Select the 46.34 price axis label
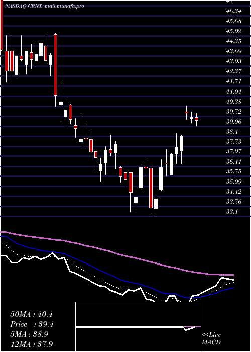 point(234,11)
